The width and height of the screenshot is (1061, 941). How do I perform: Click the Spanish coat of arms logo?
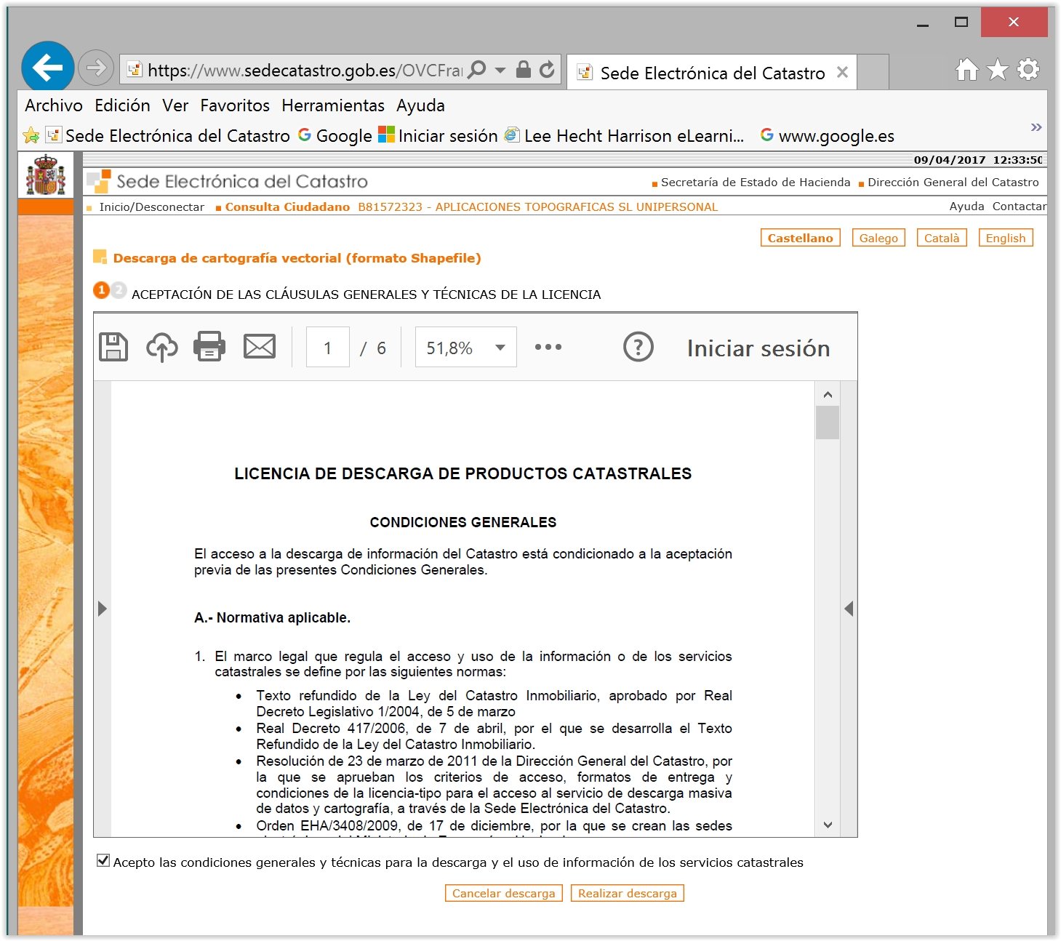[x=46, y=175]
